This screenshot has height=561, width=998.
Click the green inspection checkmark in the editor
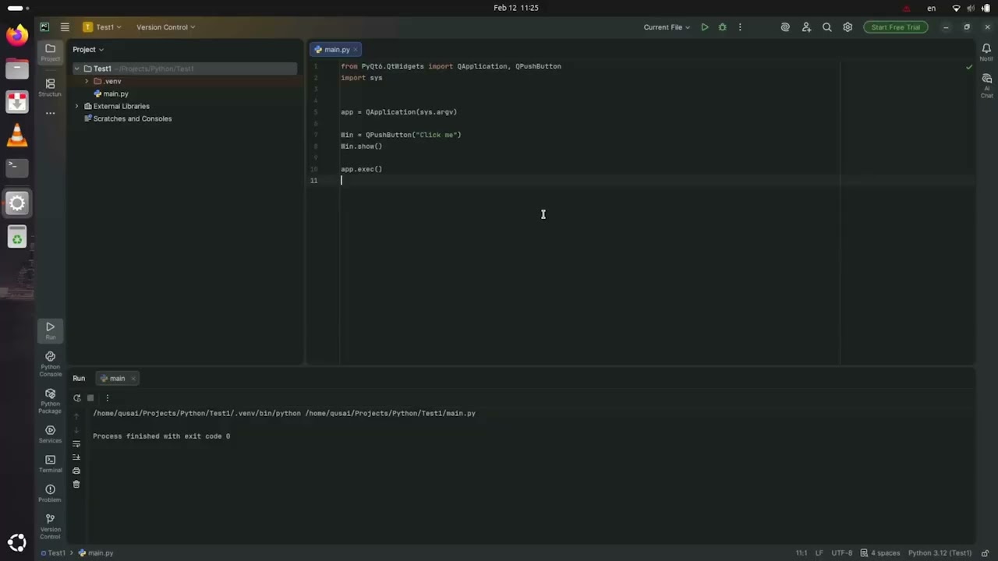(969, 67)
